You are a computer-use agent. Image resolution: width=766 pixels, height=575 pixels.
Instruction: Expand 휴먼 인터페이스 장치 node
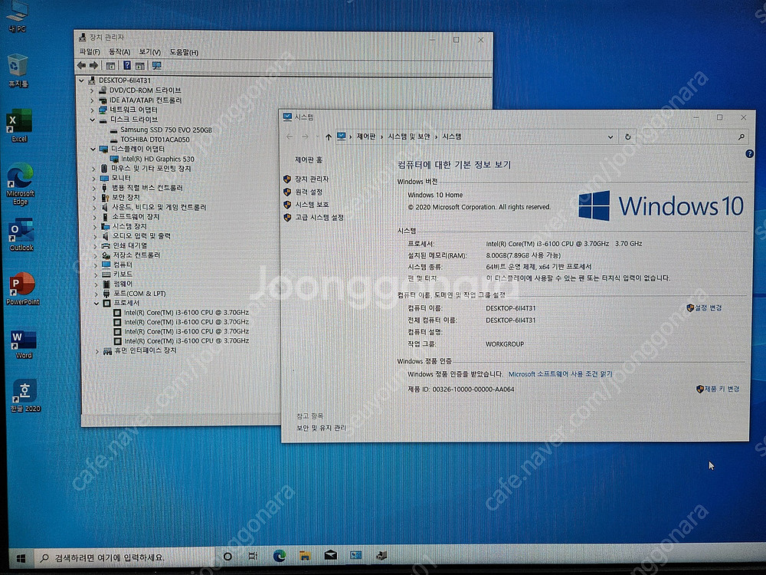point(97,351)
